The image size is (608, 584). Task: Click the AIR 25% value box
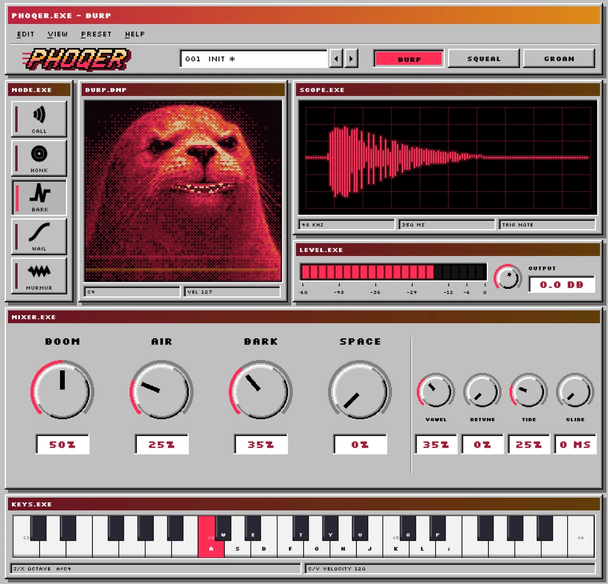coord(162,444)
